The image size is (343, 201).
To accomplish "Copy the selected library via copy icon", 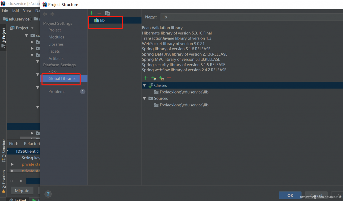I will tap(107, 13).
